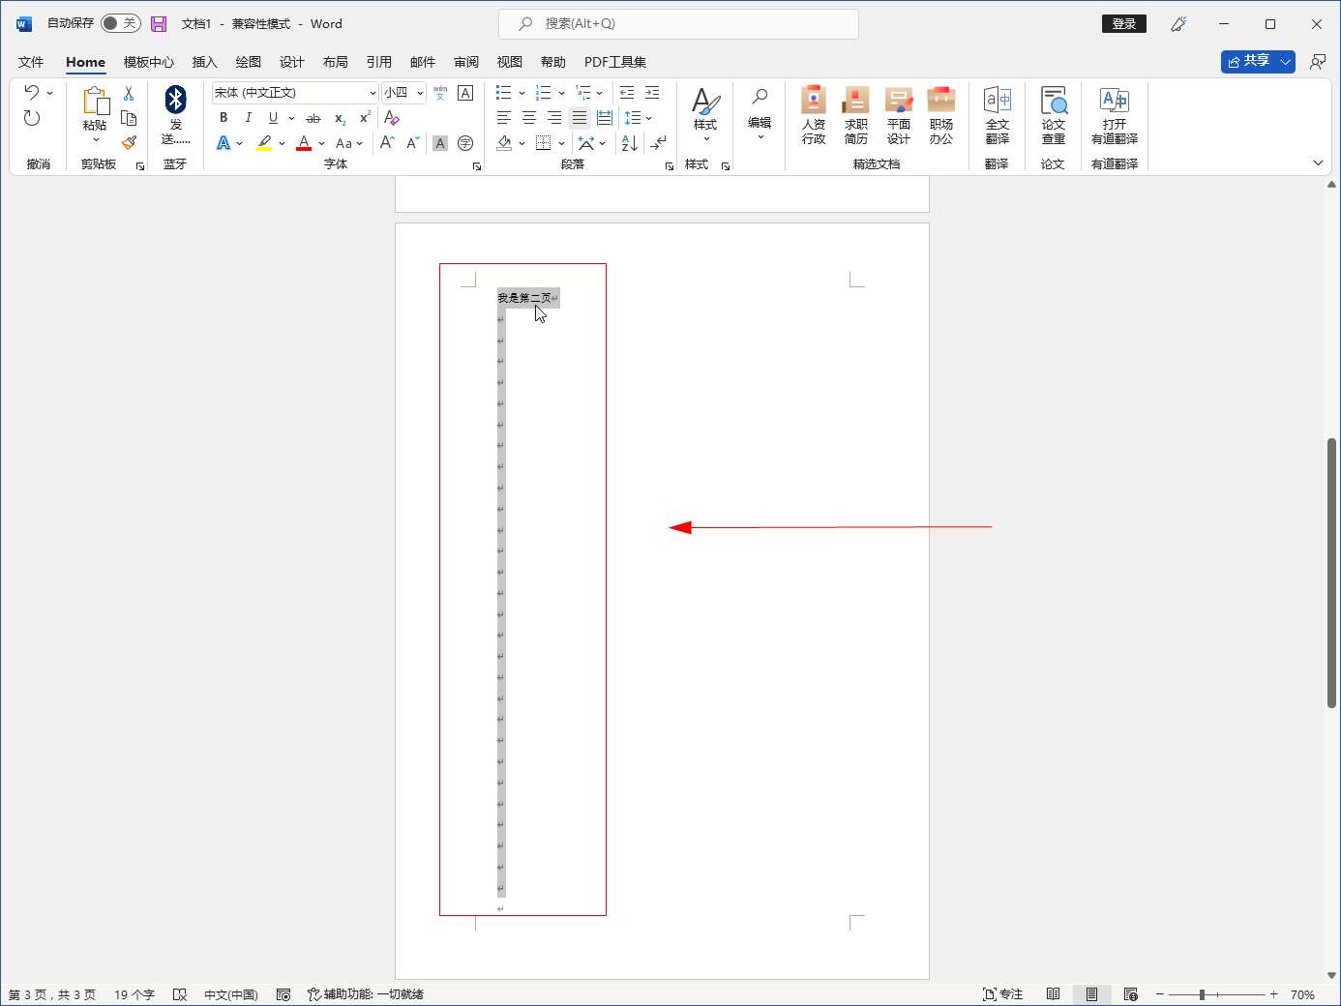1341x1006 pixels.
Task: Click word count 19 个字
Action: click(x=134, y=994)
